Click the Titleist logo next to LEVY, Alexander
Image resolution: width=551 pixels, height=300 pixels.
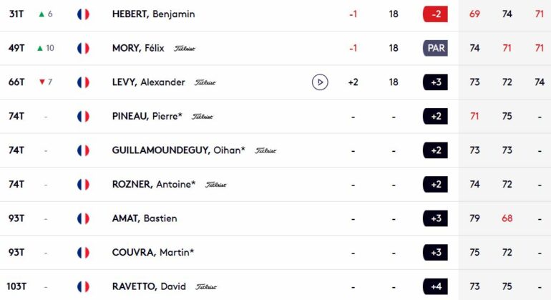pyautogui.click(x=205, y=82)
